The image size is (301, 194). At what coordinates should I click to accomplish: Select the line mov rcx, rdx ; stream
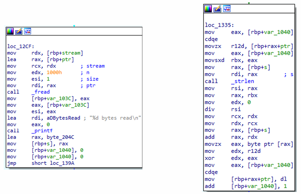point(56,66)
